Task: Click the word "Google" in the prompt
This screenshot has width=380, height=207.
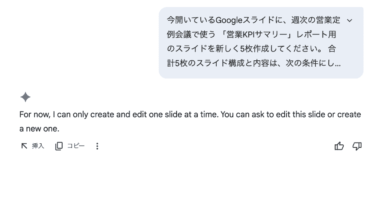Action: [229, 20]
